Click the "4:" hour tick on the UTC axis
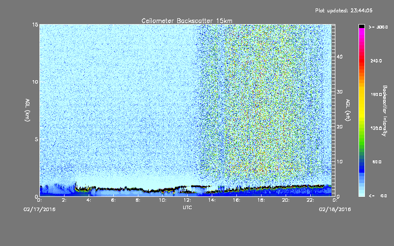Screen dimensions: 394x246 click(x=89, y=200)
